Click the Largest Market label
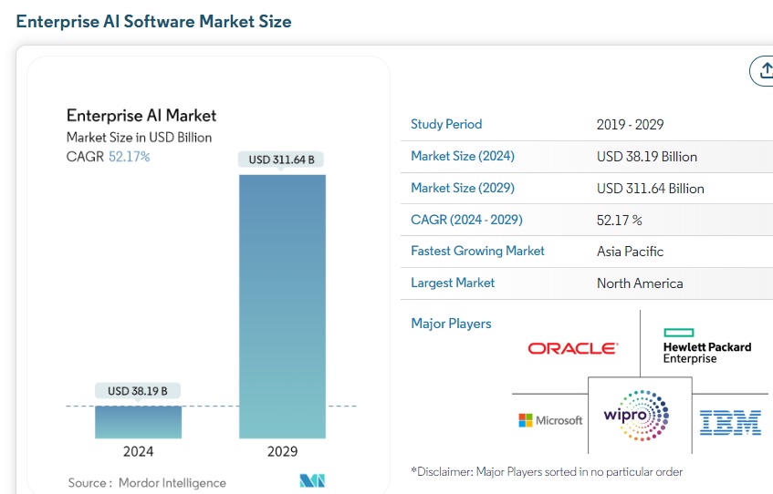The image size is (773, 494). [x=453, y=283]
